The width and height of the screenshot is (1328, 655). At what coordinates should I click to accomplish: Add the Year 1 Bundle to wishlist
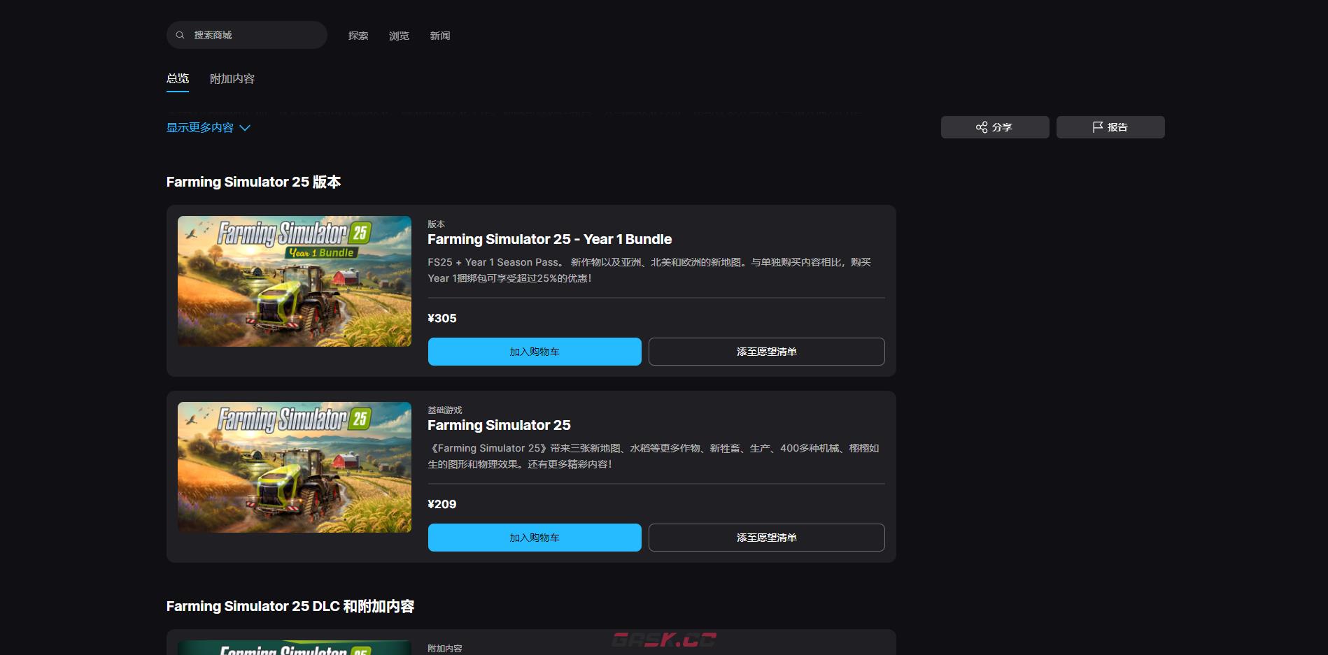coord(766,352)
